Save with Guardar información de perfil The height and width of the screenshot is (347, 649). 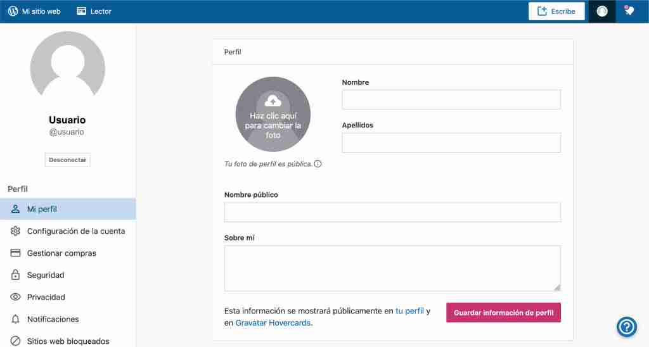[x=503, y=313]
